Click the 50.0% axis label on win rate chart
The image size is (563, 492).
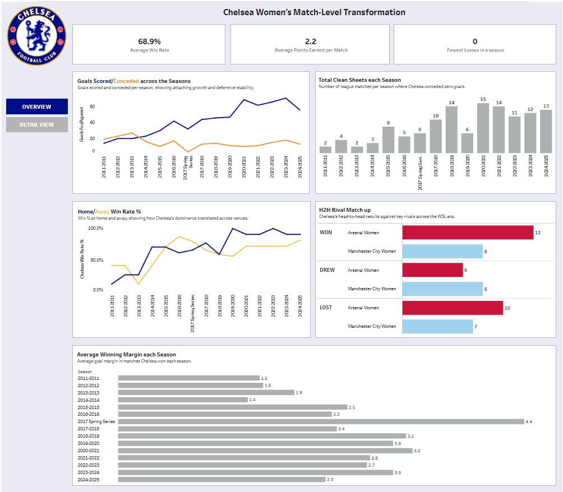pos(96,260)
